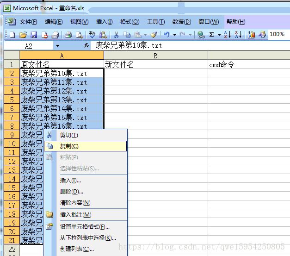Select column B header

[155, 56]
